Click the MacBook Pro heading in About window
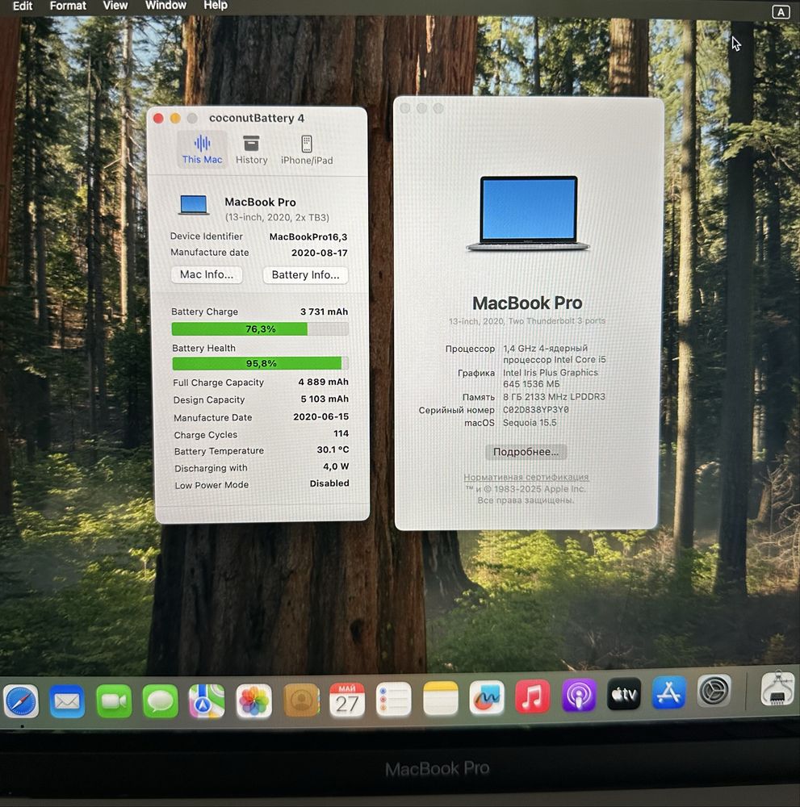800x807 pixels. 527,303
